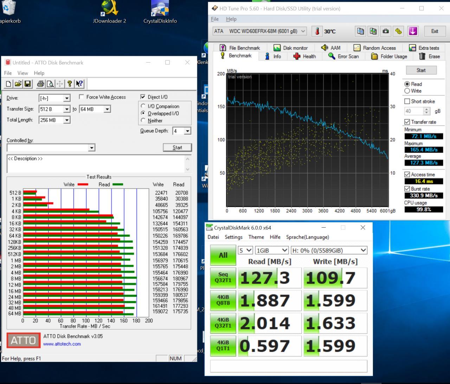This screenshot has width=450, height=384.
Task: Open the www.attotech.com link
Action: tap(62, 344)
